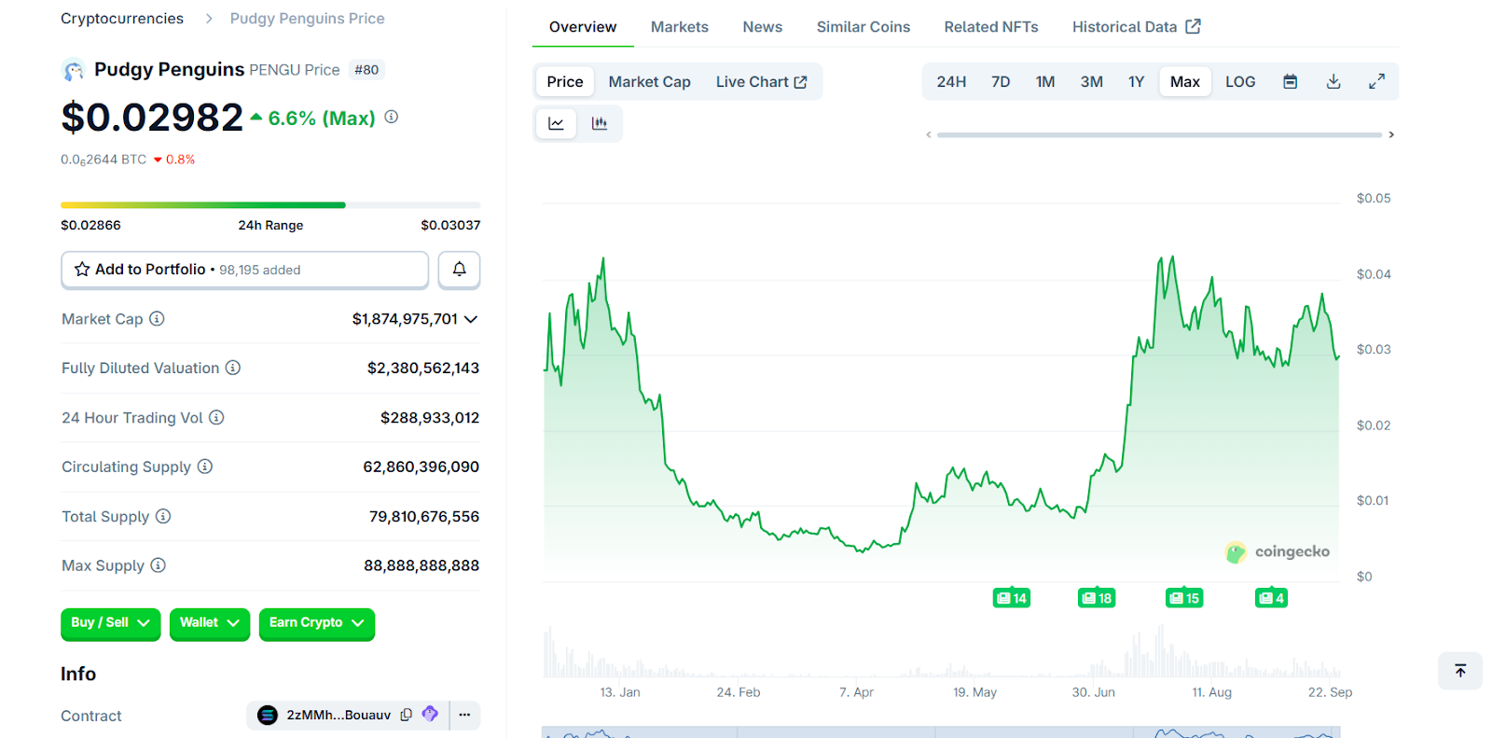Expand the Market Cap value chevron
Image resolution: width=1492 pixels, height=738 pixels.
point(471,319)
